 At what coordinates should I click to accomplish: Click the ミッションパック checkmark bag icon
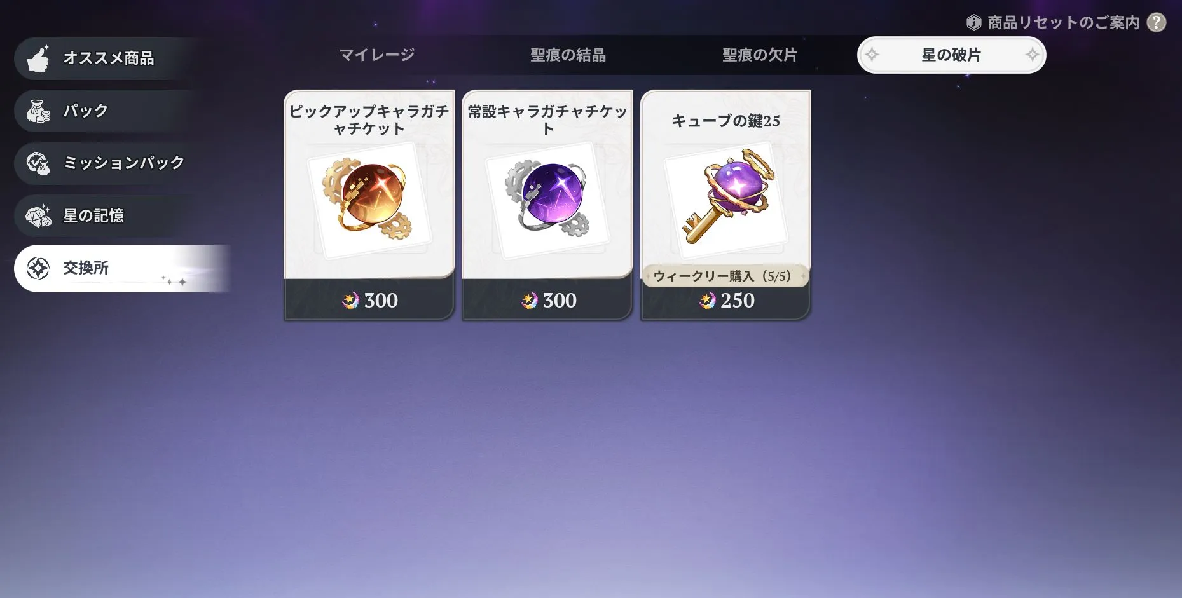point(38,163)
